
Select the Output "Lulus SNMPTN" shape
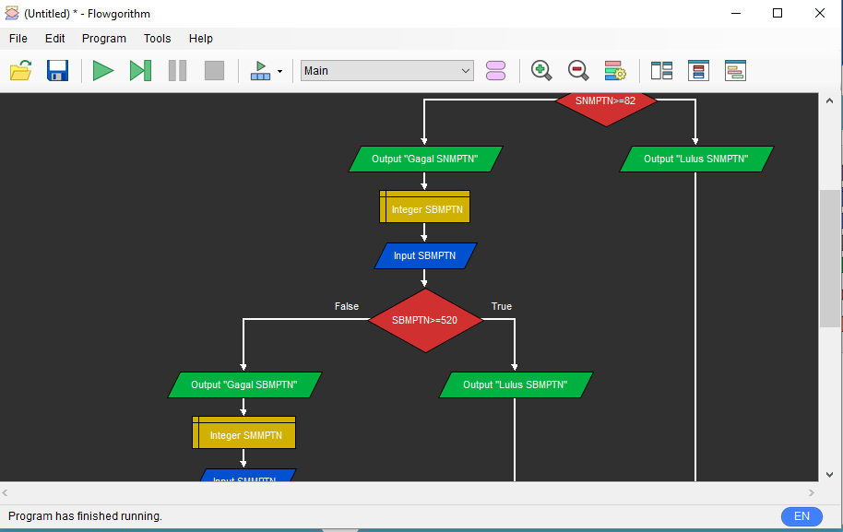[x=695, y=159]
